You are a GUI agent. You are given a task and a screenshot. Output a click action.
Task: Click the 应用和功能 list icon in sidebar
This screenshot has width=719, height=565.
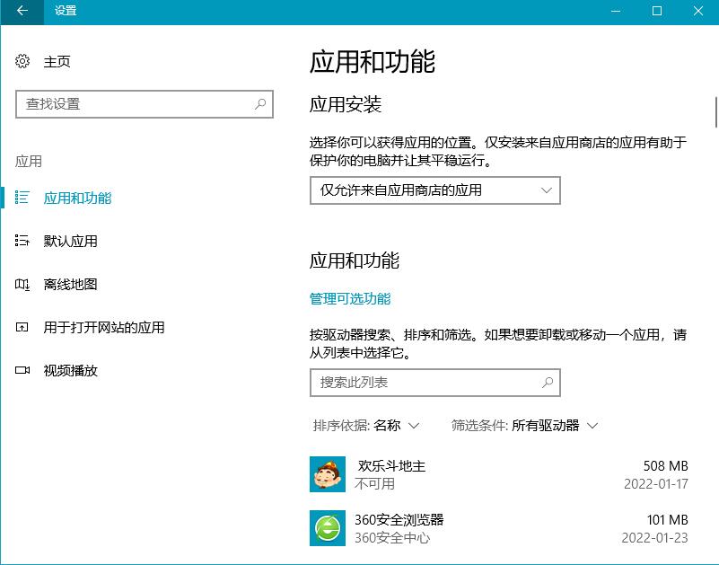[x=22, y=198]
